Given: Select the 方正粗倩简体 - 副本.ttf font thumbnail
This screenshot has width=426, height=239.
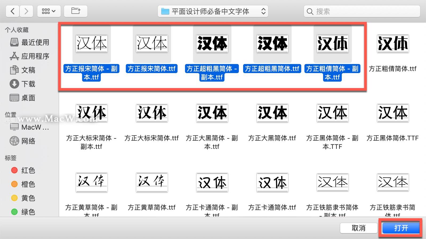Looking at the screenshot, I should click(x=332, y=43).
